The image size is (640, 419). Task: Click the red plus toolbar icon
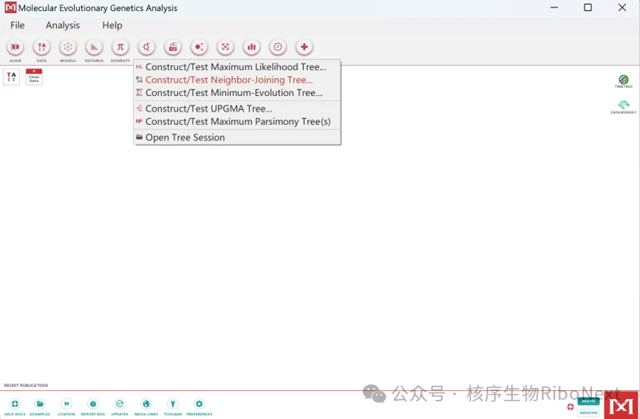pos(303,47)
